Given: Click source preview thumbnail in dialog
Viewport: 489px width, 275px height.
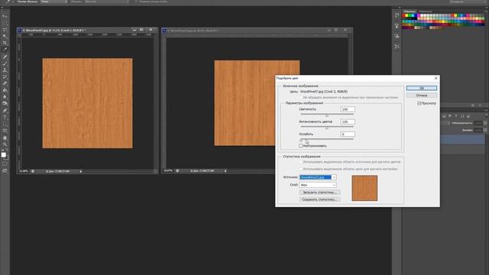Looking at the screenshot, I should coord(364,188).
